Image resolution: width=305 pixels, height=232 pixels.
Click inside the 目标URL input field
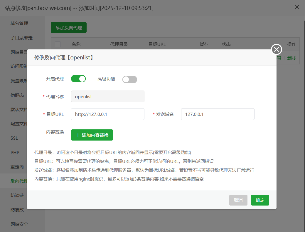107,114
